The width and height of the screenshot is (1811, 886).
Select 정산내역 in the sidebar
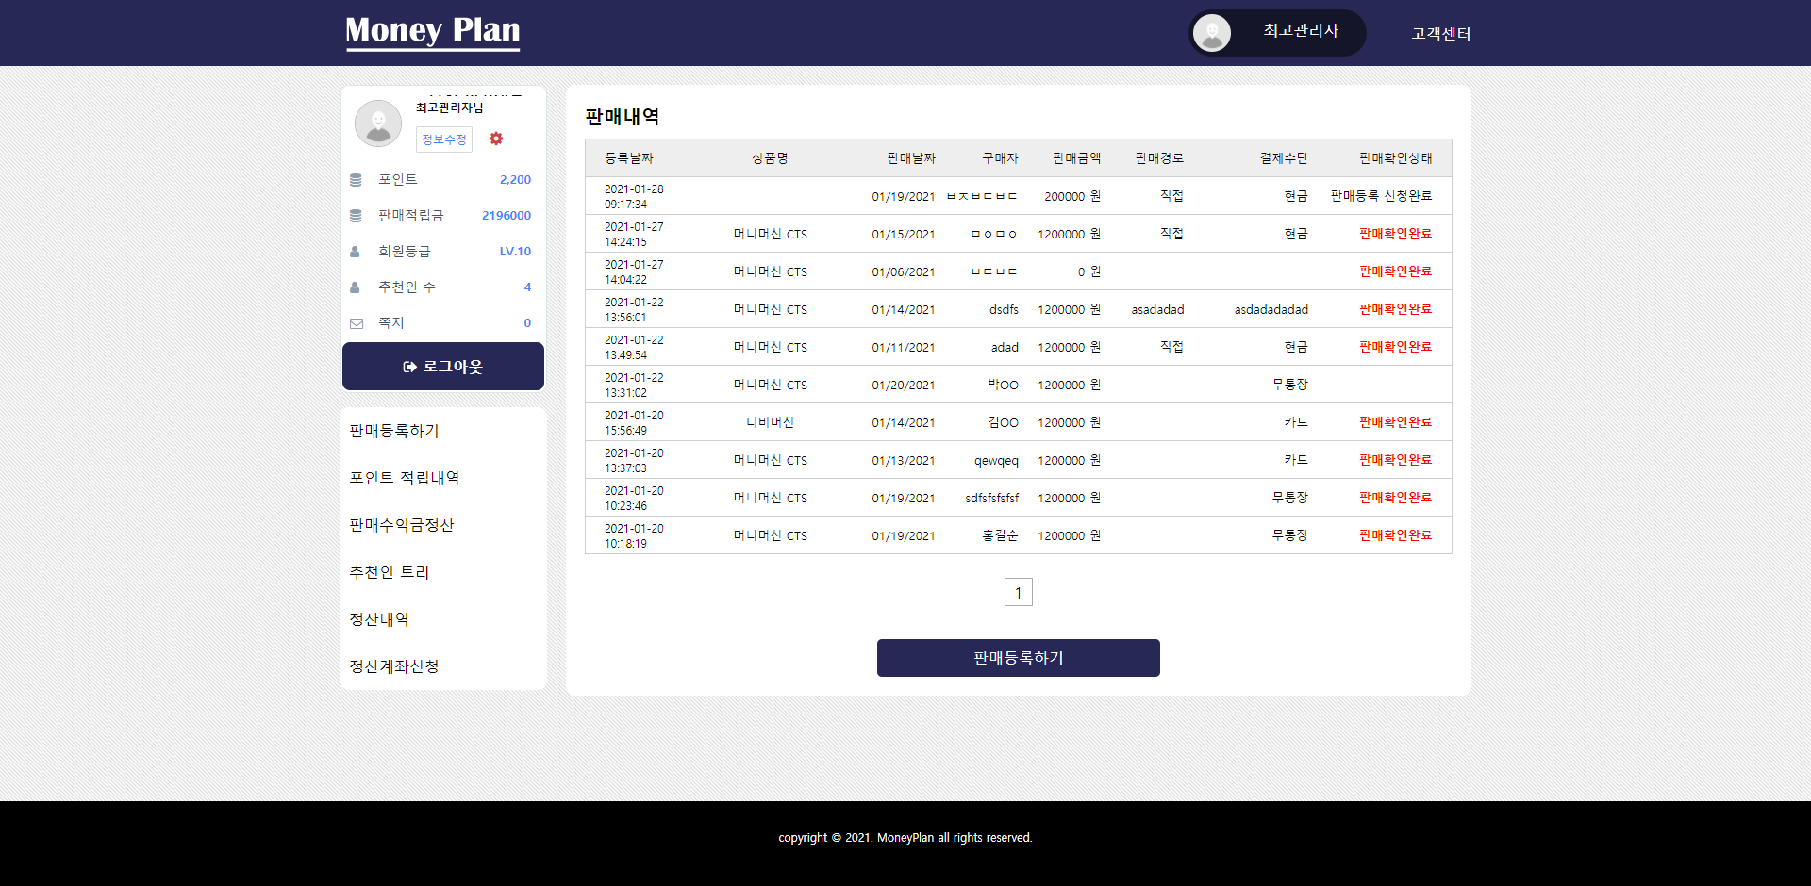[x=379, y=619]
